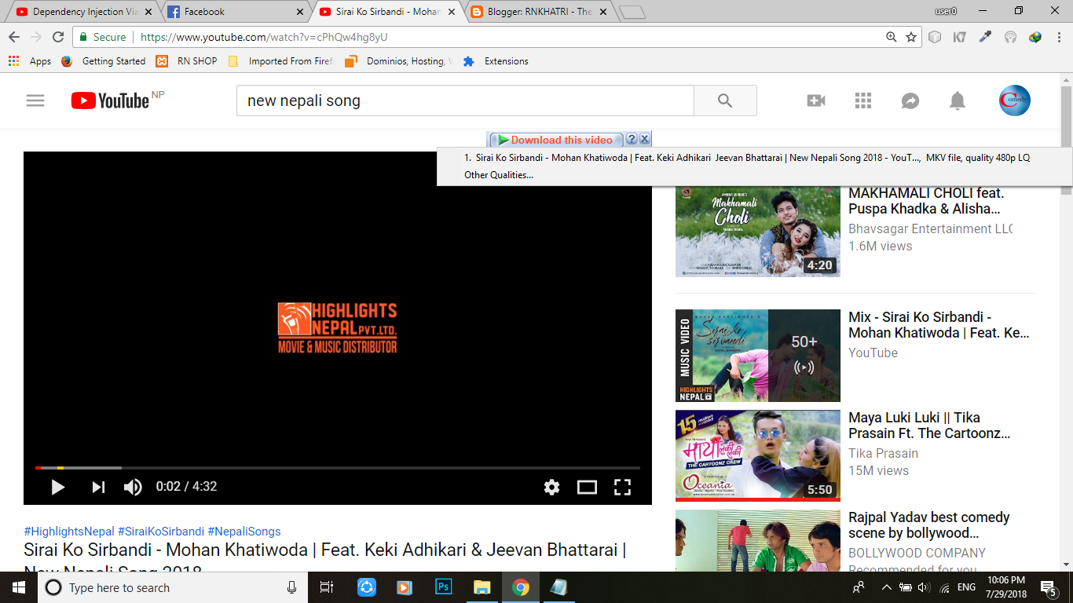Click Download this video button

[x=556, y=140]
